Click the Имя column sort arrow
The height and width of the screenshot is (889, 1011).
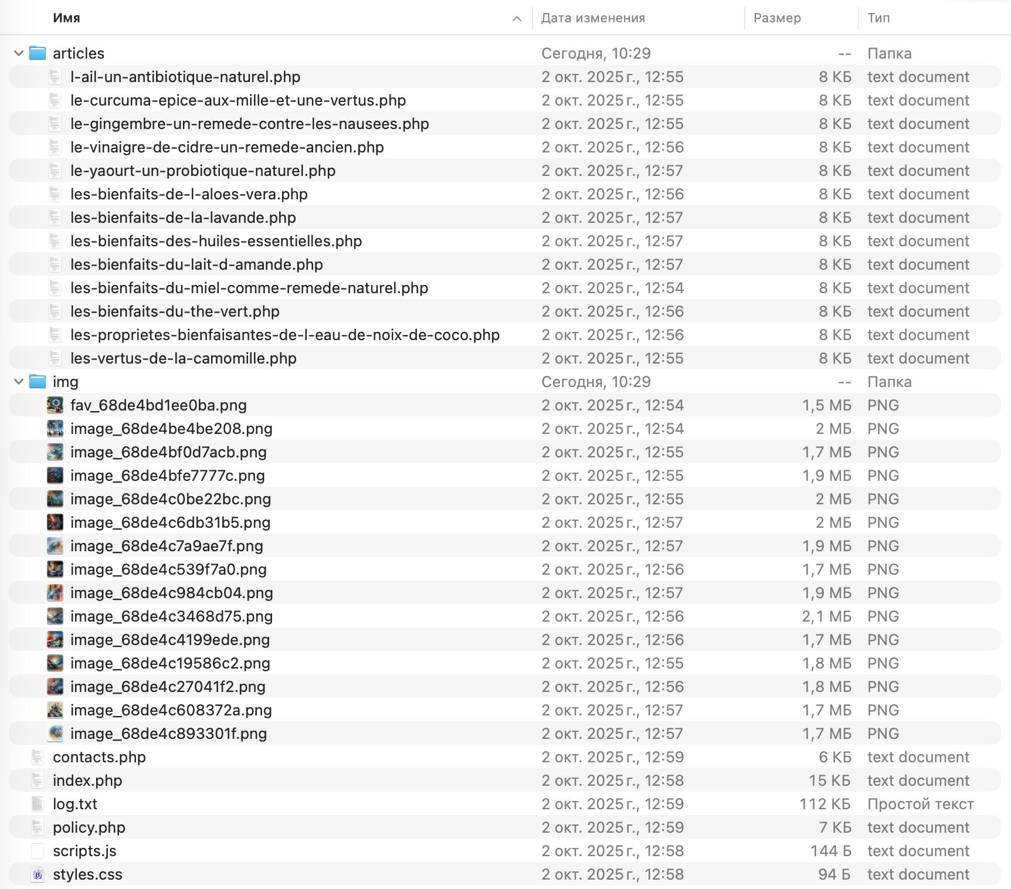point(517,19)
